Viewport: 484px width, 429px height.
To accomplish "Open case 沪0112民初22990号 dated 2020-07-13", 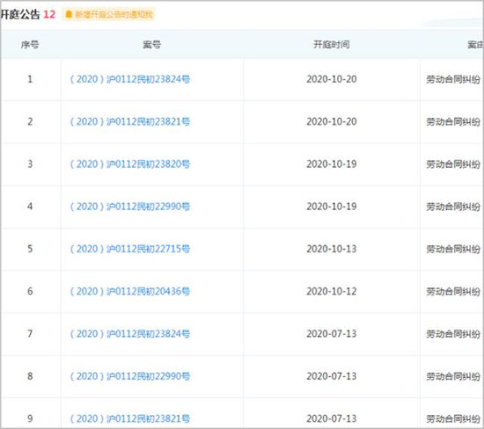I will 130,376.
